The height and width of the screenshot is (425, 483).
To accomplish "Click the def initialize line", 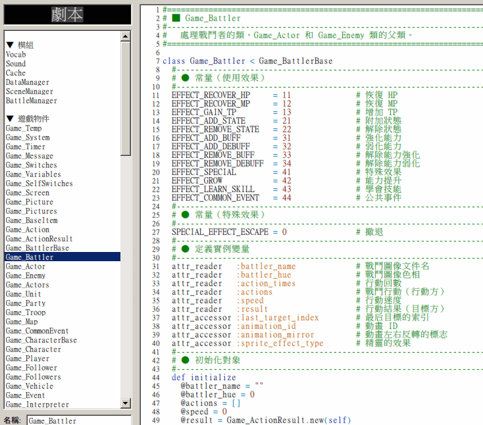I will (204, 378).
